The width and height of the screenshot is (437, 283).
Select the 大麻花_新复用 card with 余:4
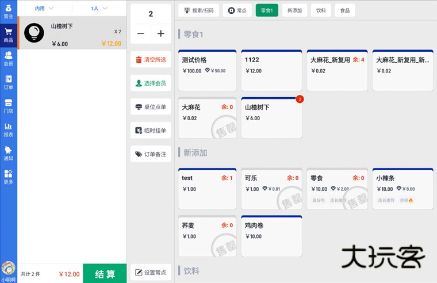pyautogui.click(x=337, y=70)
